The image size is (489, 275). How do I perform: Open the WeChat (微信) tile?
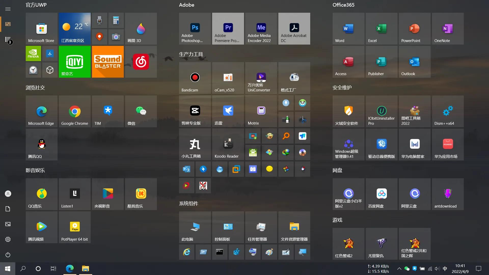141,112
